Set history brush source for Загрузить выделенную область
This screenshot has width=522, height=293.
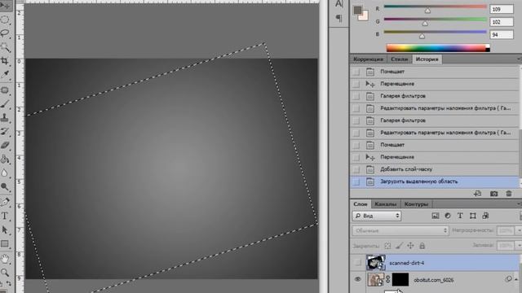356,181
